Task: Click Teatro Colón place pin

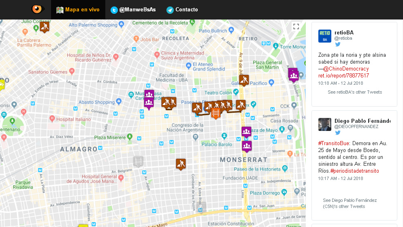Action: (236, 92)
